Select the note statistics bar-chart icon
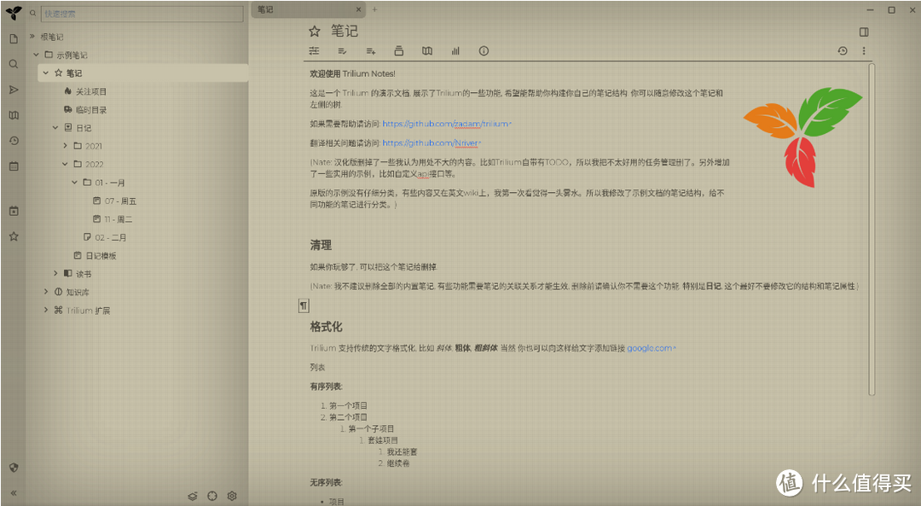 455,50
